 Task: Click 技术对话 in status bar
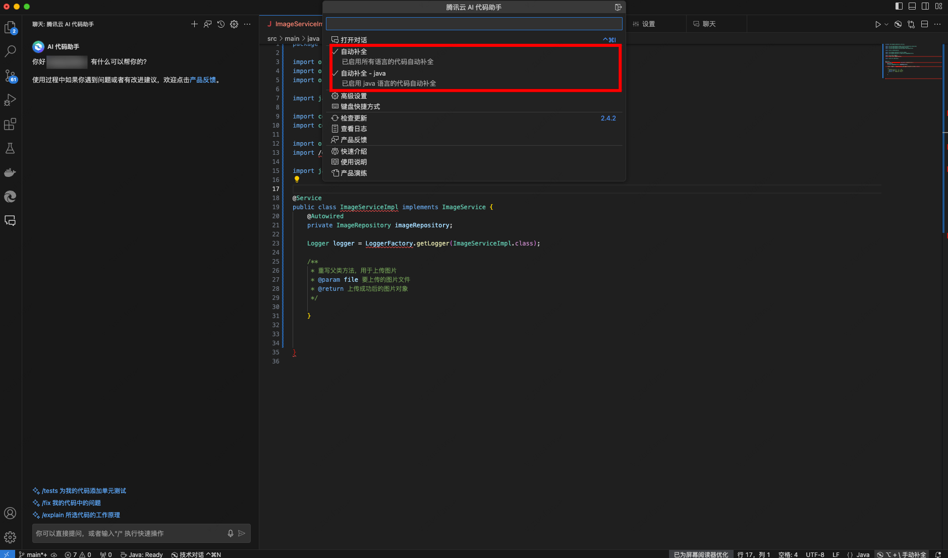point(196,554)
